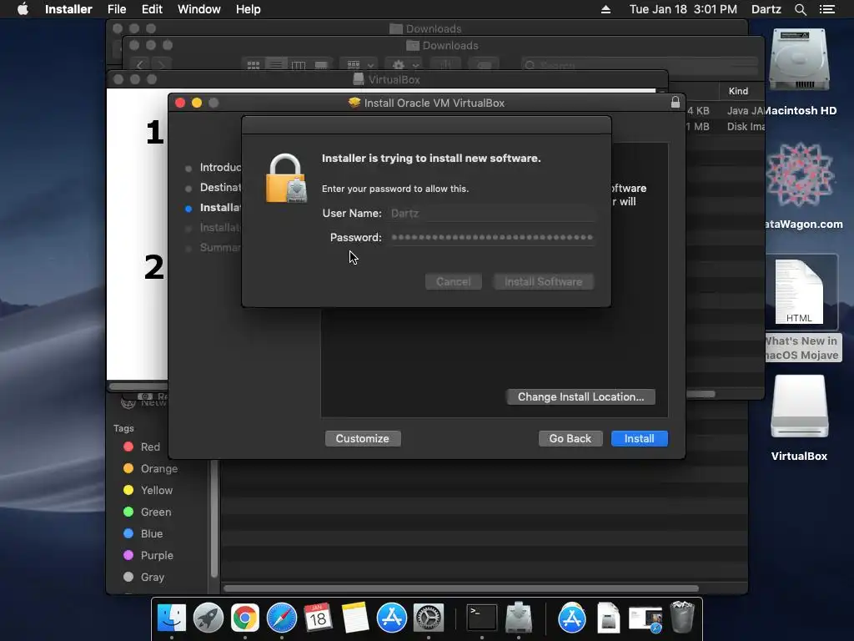This screenshot has height=641, width=854.
Task: Open App Store from the Dock
Action: [392, 618]
